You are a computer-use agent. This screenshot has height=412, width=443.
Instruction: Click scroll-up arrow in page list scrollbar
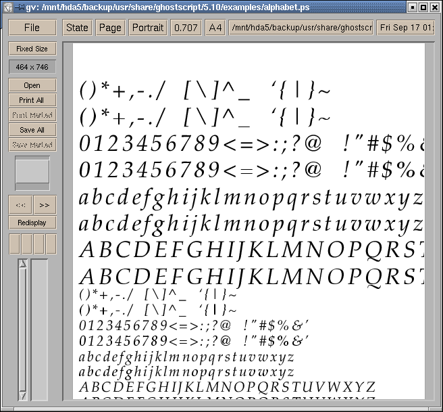click(x=22, y=265)
